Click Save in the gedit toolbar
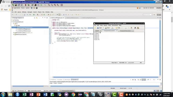The width and height of the screenshot is (173, 97). (107, 28)
